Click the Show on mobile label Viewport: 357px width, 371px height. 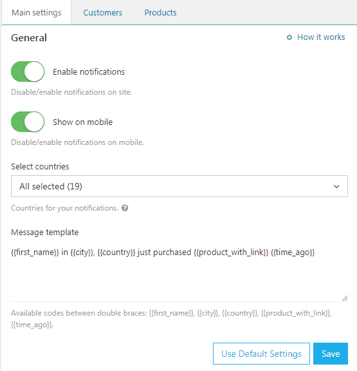83,122
